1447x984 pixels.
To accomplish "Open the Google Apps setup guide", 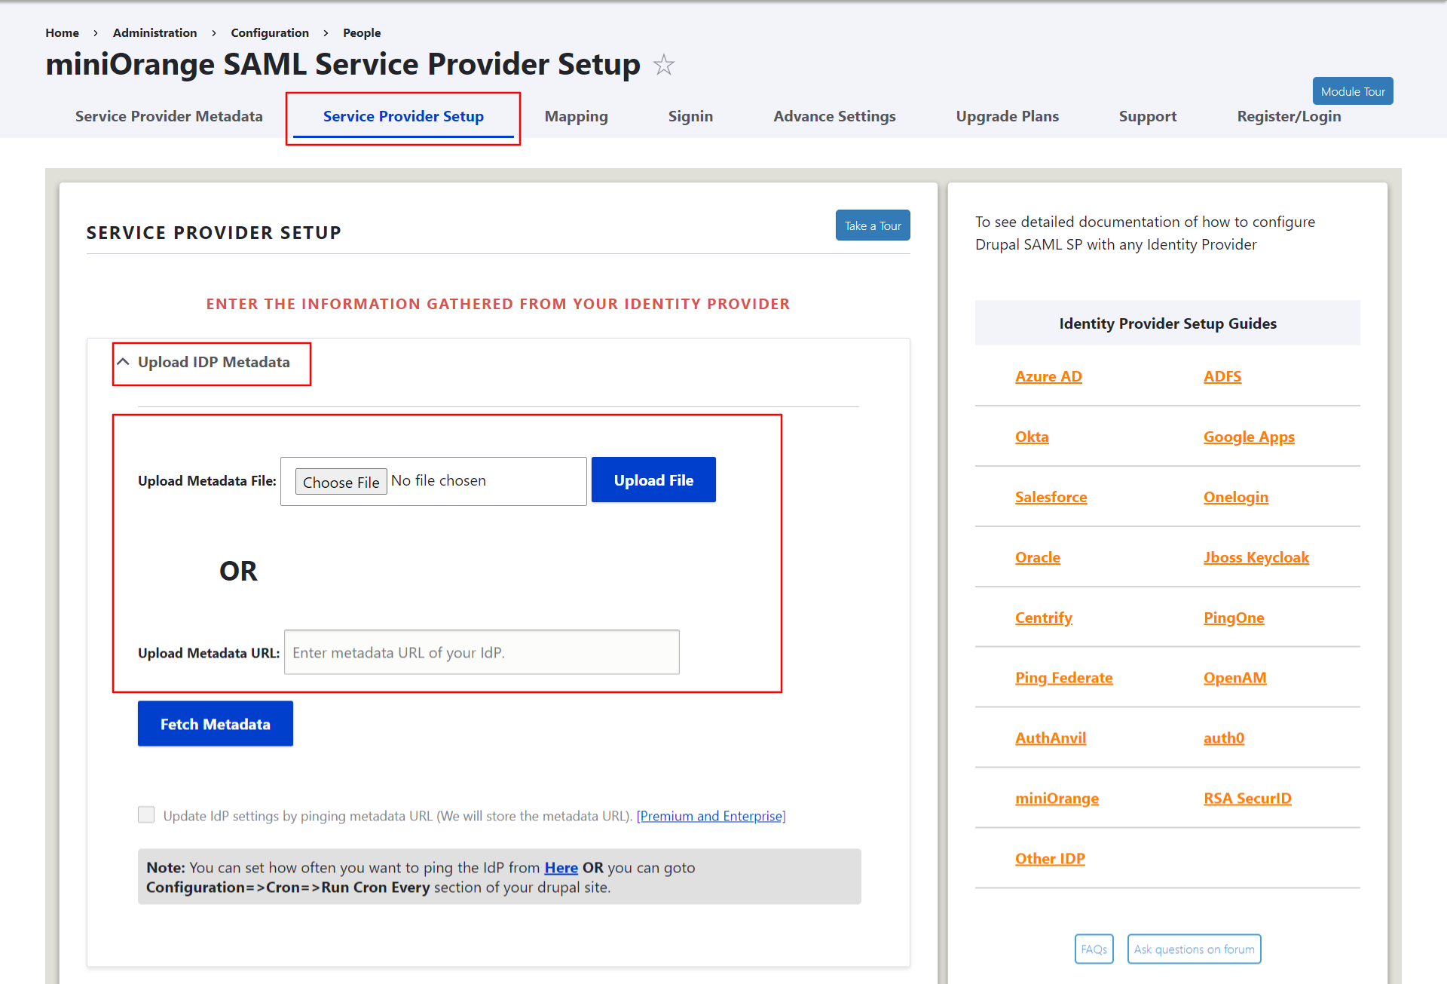I will (1249, 437).
